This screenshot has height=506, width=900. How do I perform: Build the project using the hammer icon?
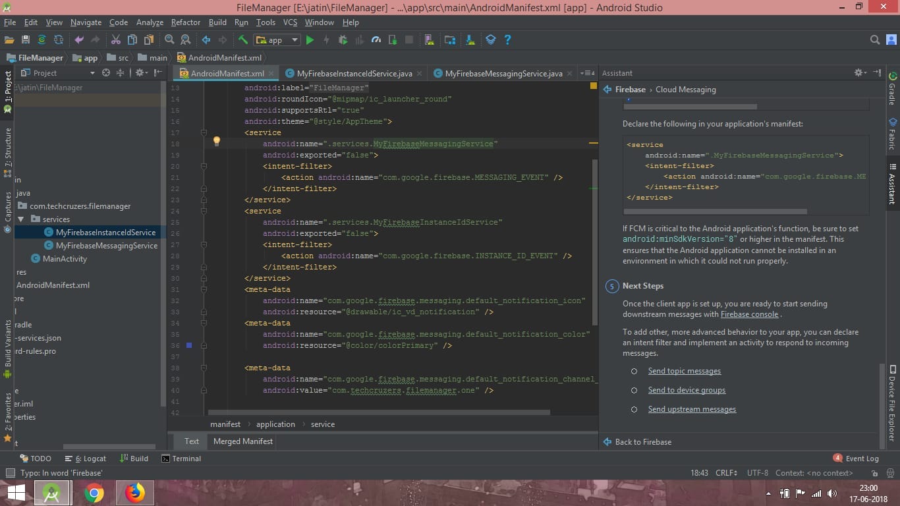click(242, 40)
